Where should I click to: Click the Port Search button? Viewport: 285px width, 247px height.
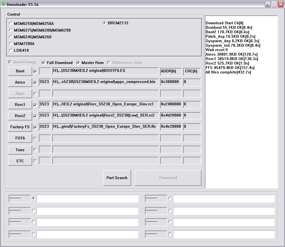(117, 178)
